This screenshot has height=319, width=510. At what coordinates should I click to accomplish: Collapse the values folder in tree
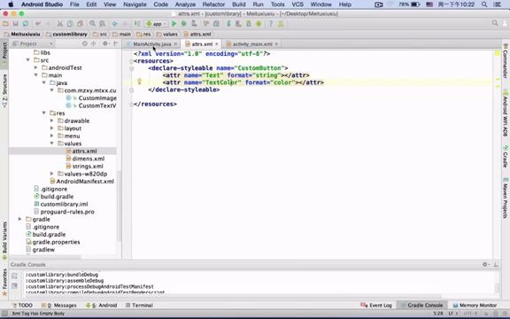51,144
